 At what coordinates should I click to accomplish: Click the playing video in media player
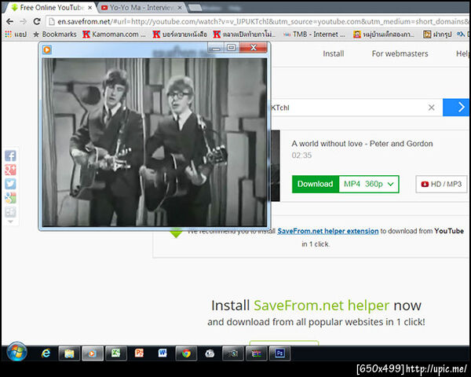(155, 142)
